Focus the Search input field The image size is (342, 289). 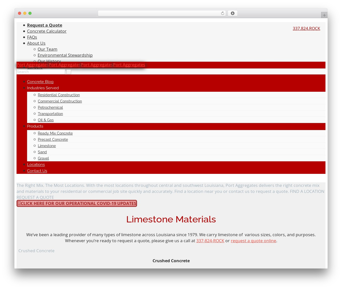(41, 72)
